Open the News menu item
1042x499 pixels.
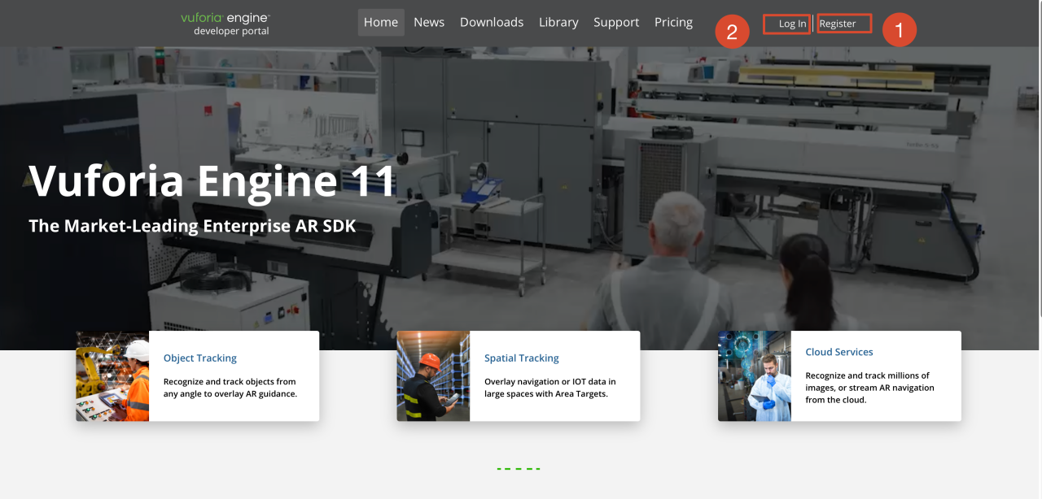pos(429,23)
